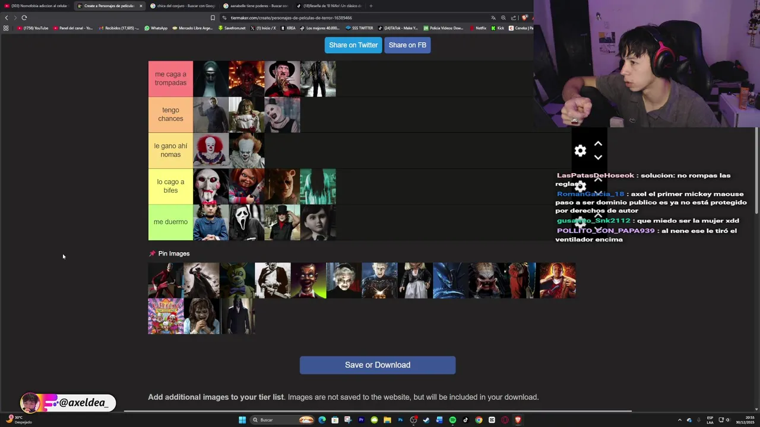The image size is (760, 427).
Task: Open Steam from the taskbar
Action: 426,420
